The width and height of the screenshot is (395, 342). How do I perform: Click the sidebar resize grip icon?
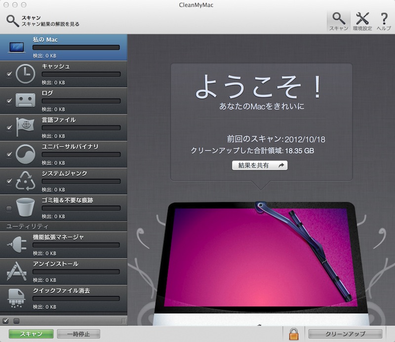coord(124,321)
